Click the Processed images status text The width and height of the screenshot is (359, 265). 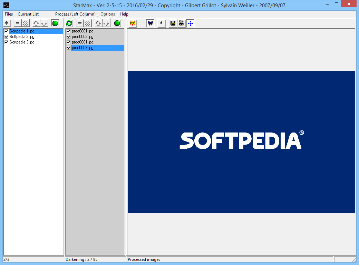coord(144,259)
